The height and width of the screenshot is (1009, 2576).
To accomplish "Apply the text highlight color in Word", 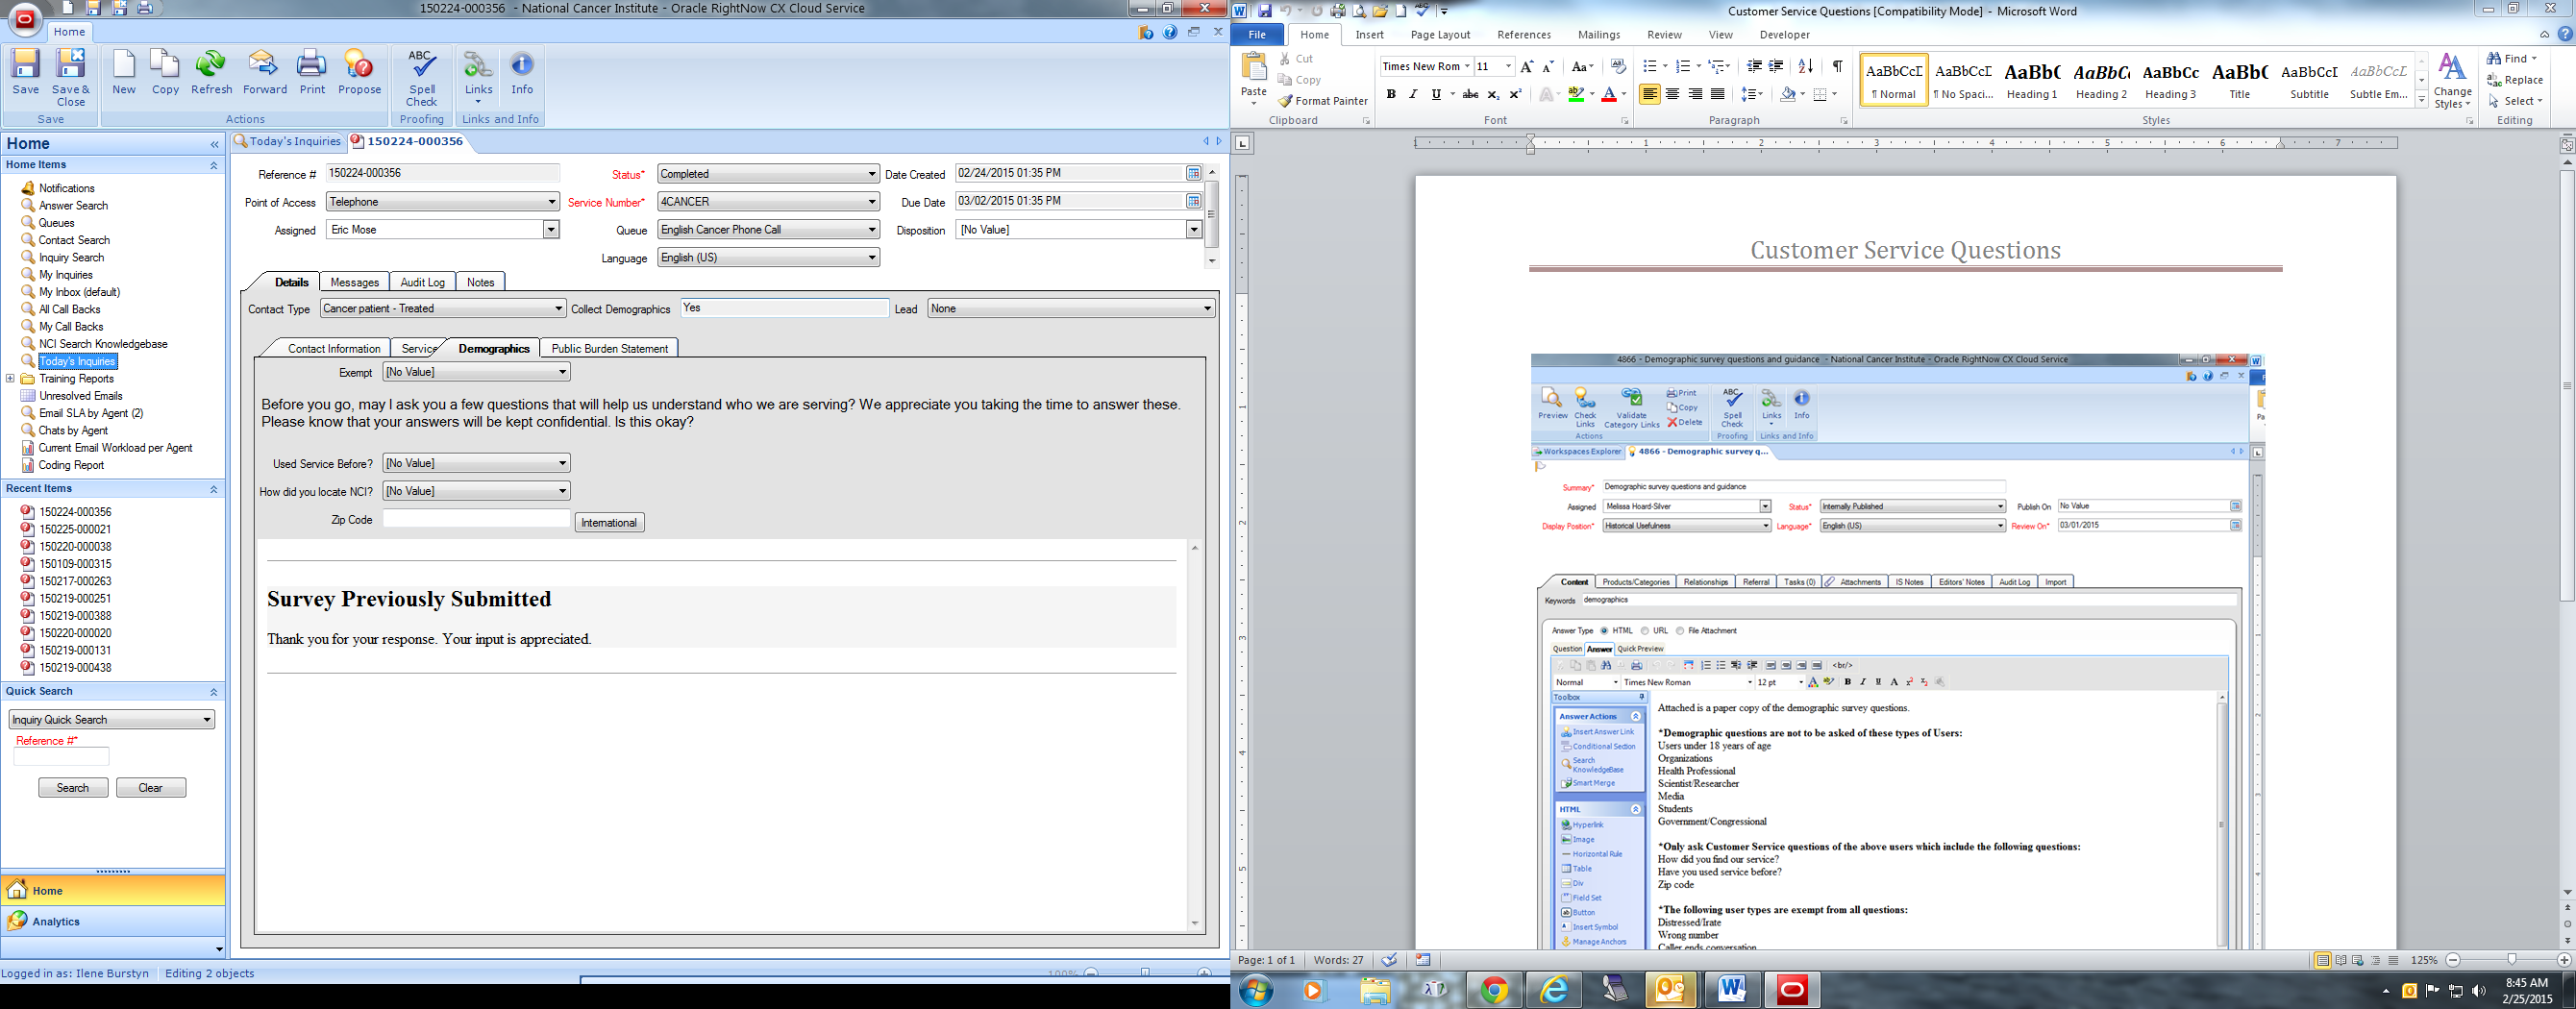I will click(1575, 94).
